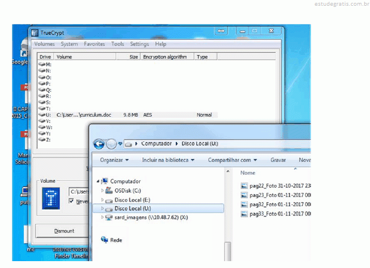This screenshot has width=370, height=268.
Task: Open pag23_Foto image file
Action: [275, 195]
